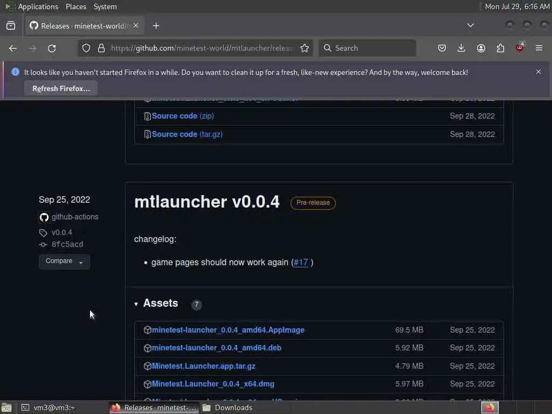The height and width of the screenshot is (414, 552).
Task: Click file-zip icon beside Source code (tar.gz)
Action: 148,134
